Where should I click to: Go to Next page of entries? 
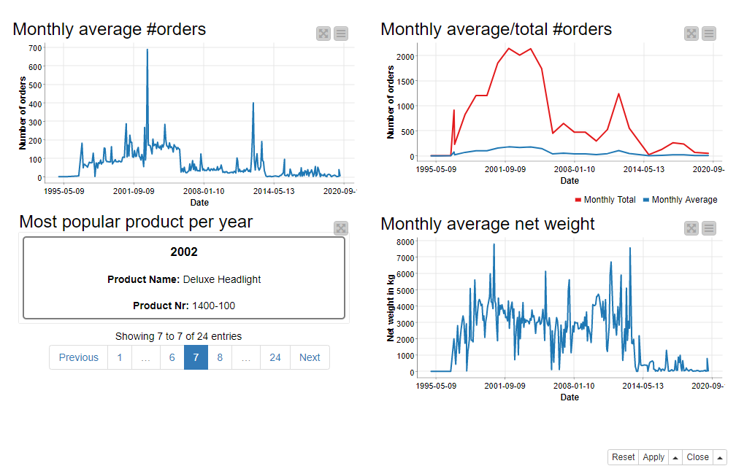(x=310, y=357)
